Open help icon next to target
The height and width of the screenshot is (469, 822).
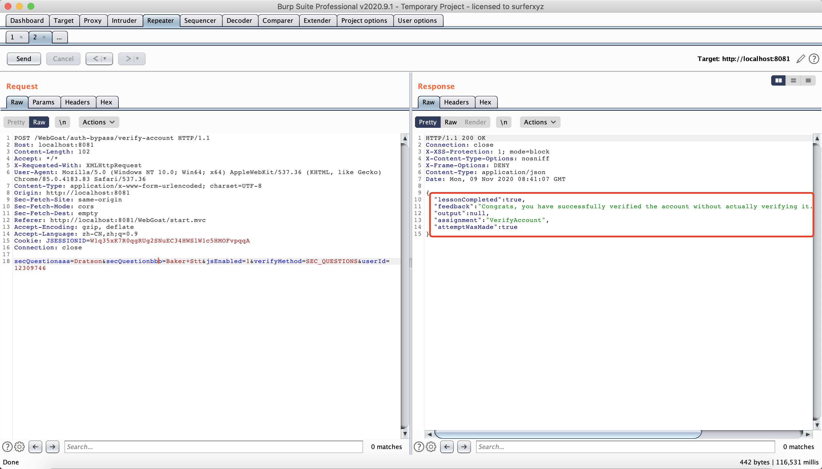point(814,59)
